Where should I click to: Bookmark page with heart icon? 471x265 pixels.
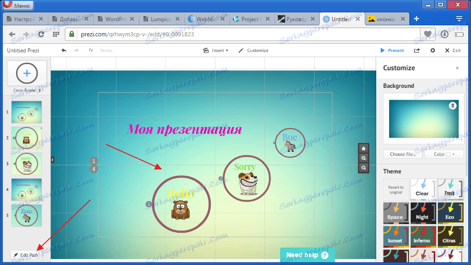428,34
